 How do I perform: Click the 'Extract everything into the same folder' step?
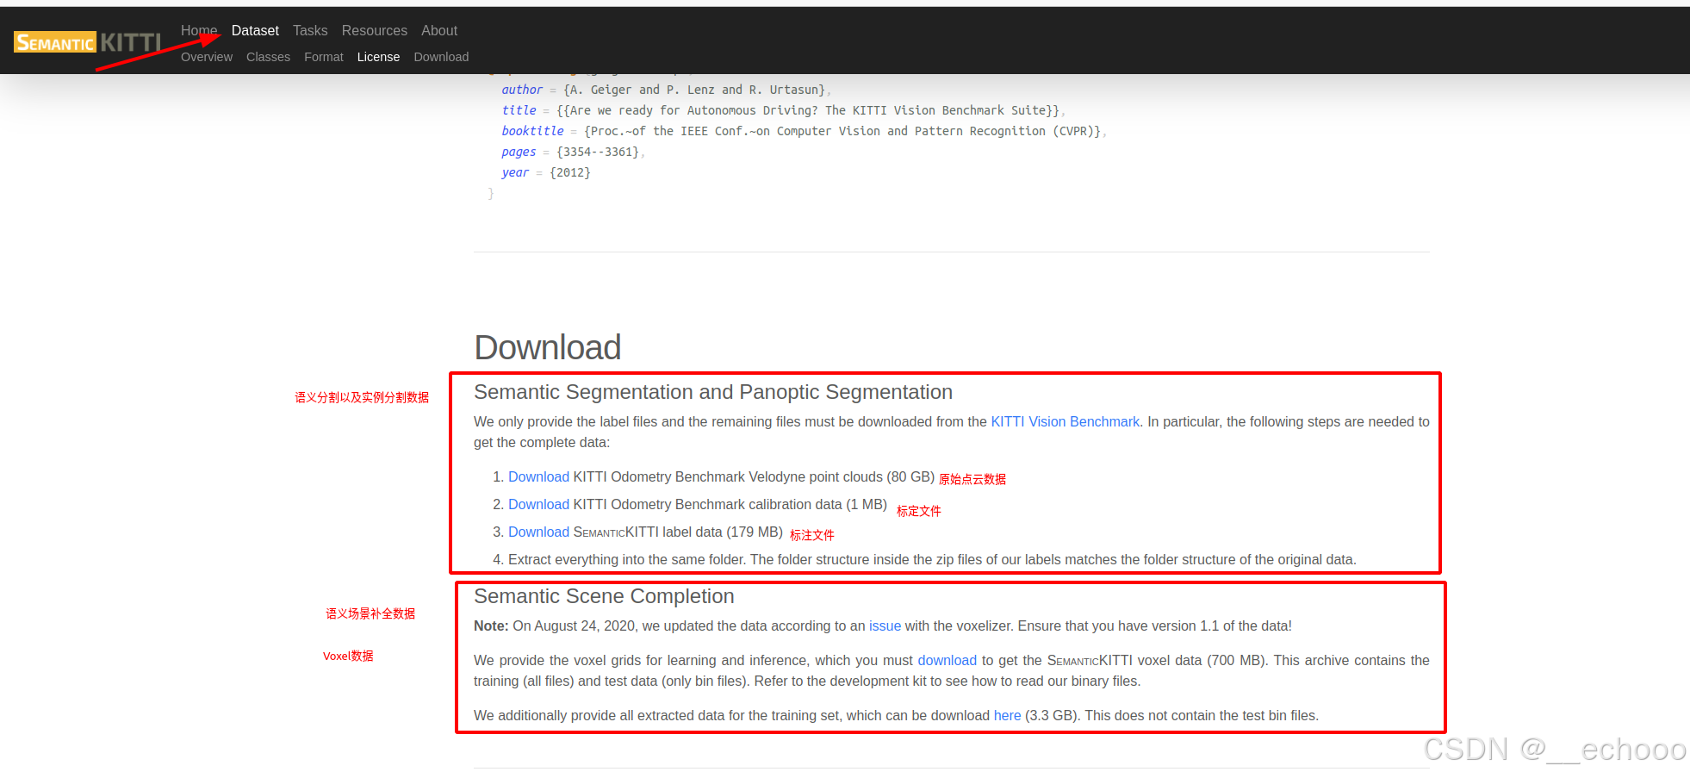pos(932,559)
